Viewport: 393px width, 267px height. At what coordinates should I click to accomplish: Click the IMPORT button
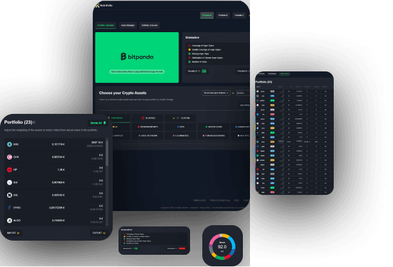[x=14, y=233]
